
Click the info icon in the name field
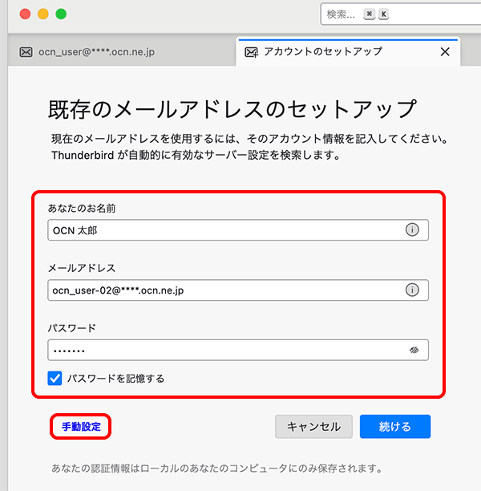pos(412,229)
